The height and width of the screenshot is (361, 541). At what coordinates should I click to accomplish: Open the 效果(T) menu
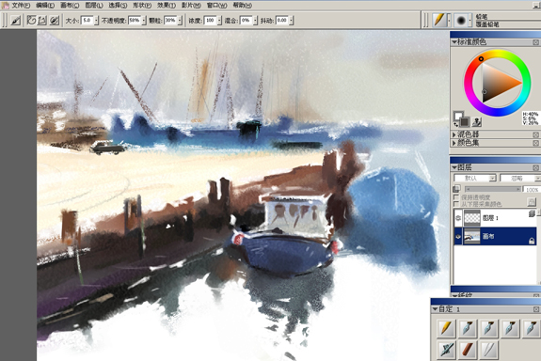(x=167, y=6)
